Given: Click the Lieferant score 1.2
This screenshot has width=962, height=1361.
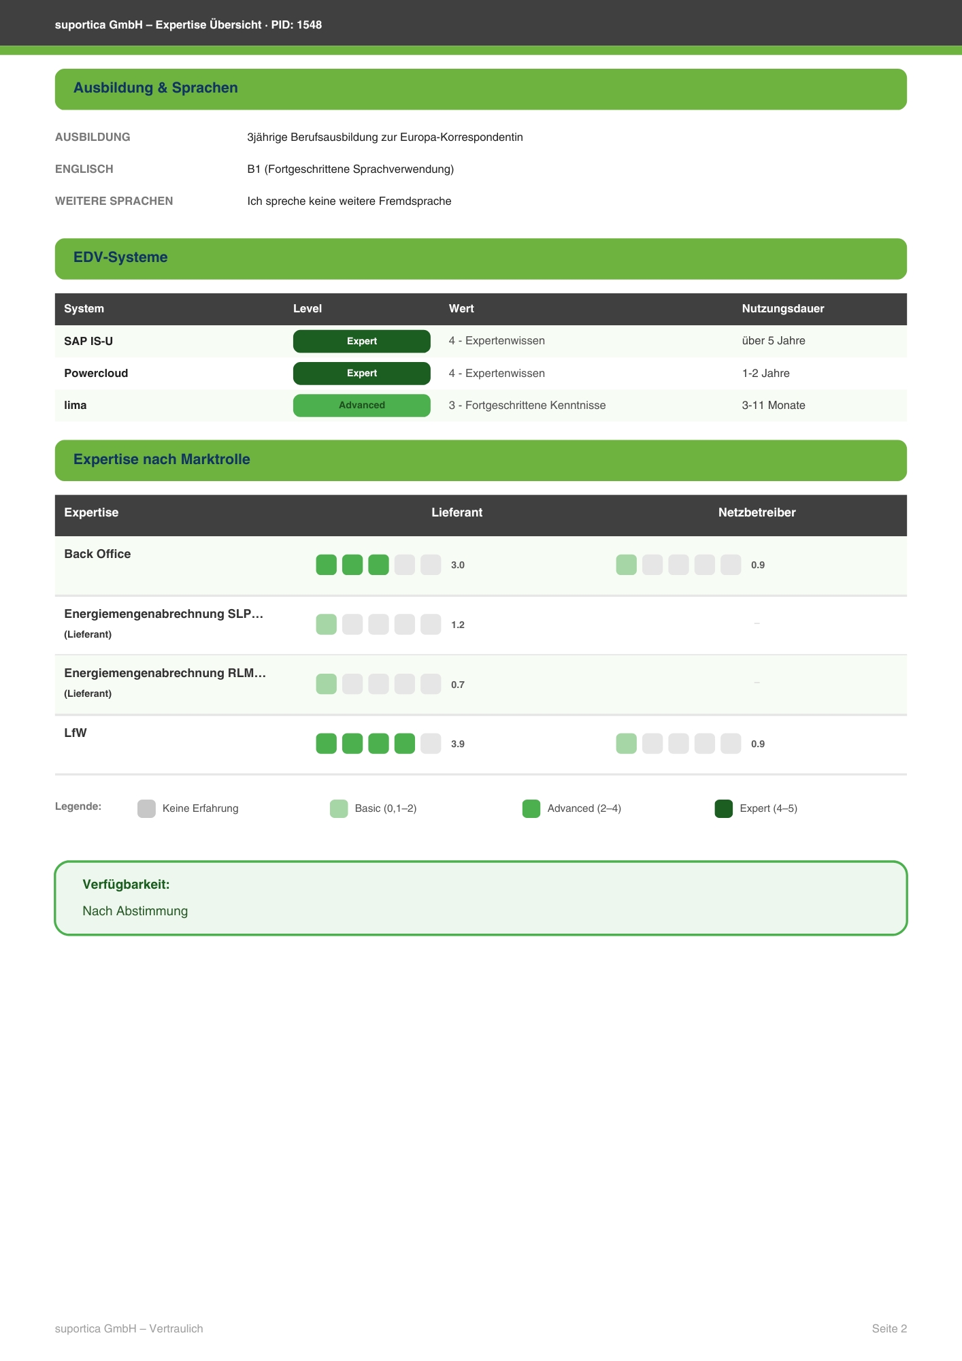Looking at the screenshot, I should [458, 625].
